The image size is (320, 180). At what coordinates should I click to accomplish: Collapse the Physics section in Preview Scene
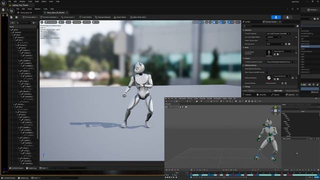click(x=243, y=58)
